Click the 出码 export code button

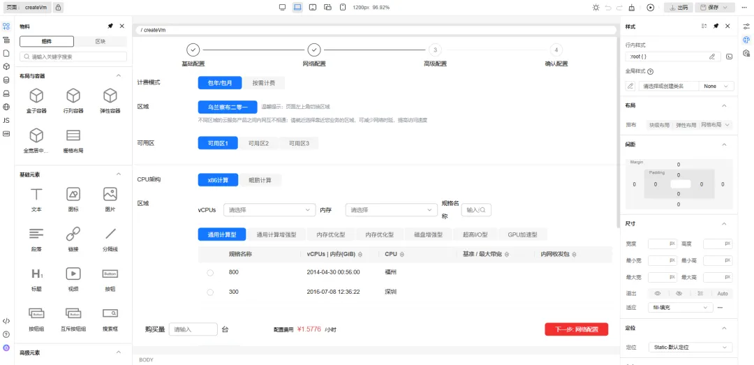(677, 8)
